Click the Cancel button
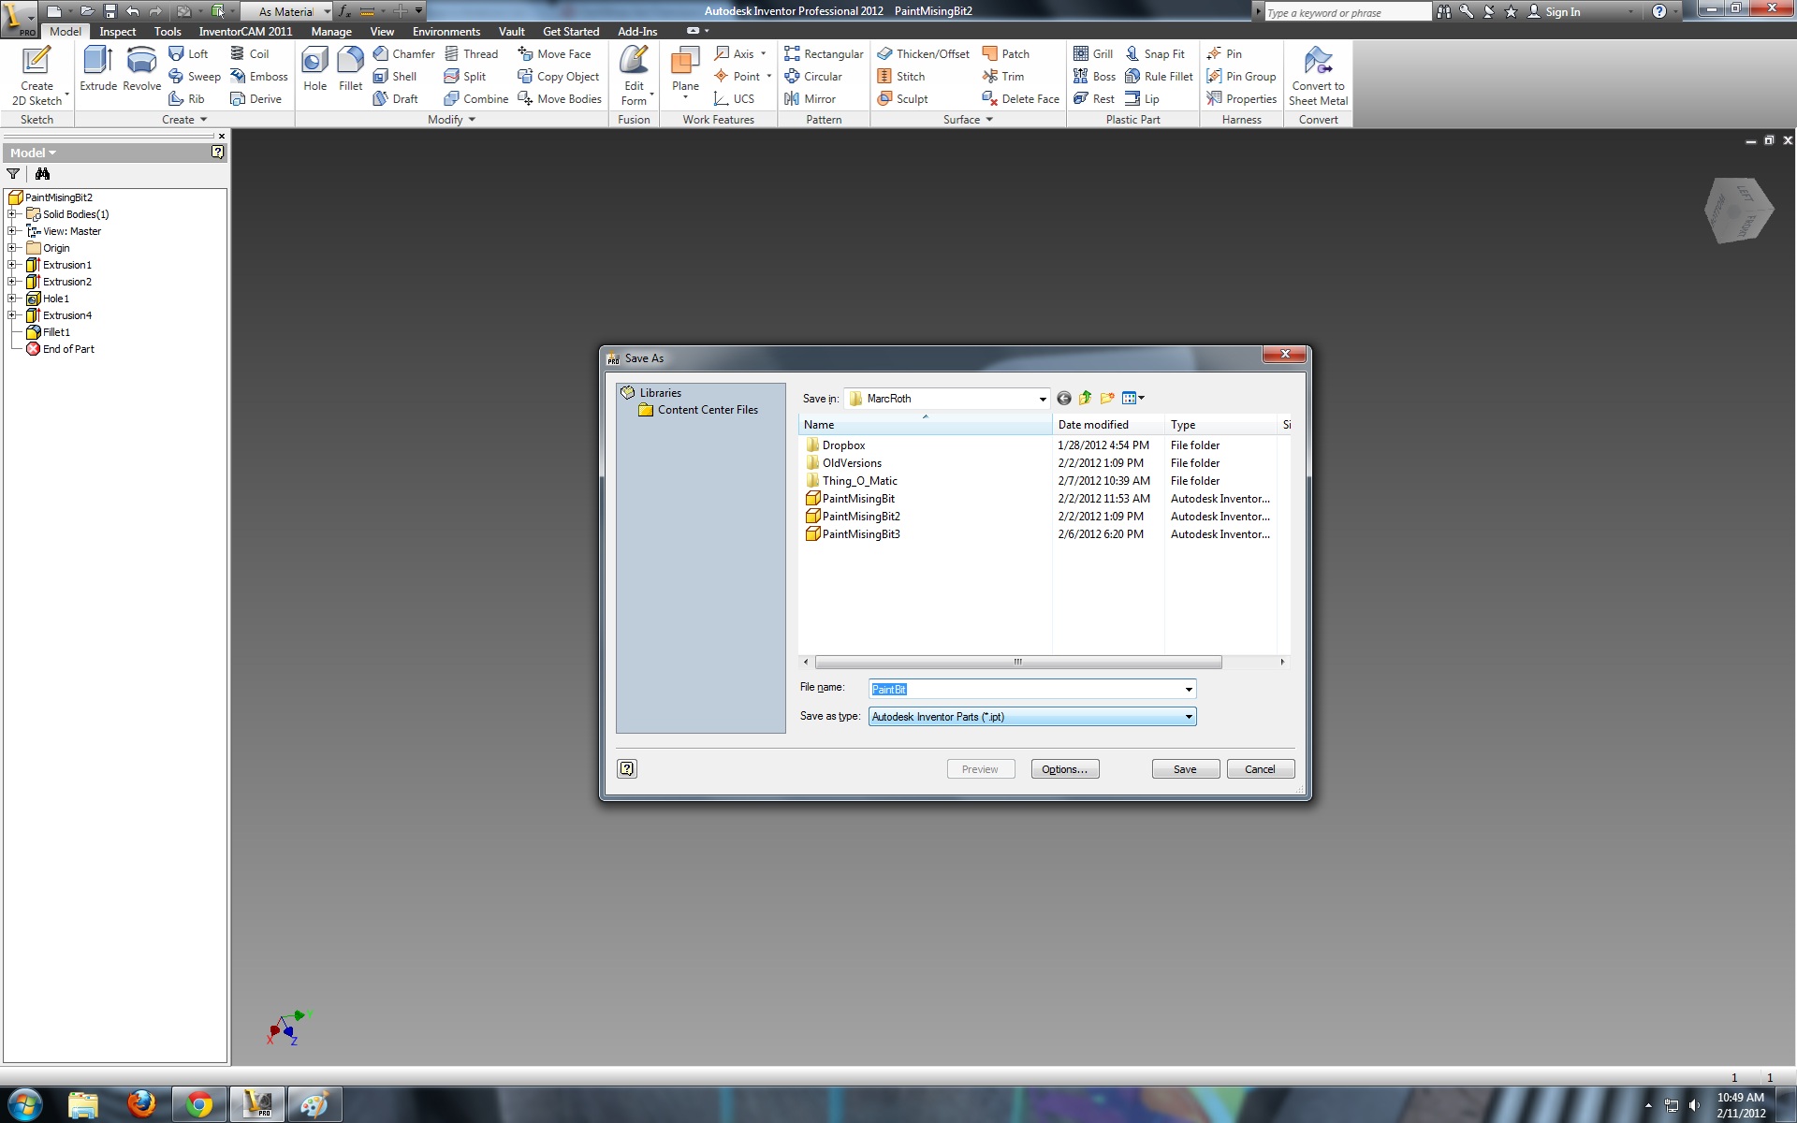Viewport: 1797px width, 1123px height. [1260, 769]
